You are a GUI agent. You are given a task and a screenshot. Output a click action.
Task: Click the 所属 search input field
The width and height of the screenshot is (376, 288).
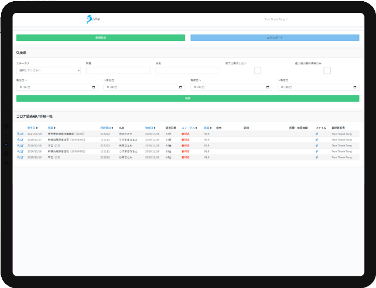click(x=118, y=70)
